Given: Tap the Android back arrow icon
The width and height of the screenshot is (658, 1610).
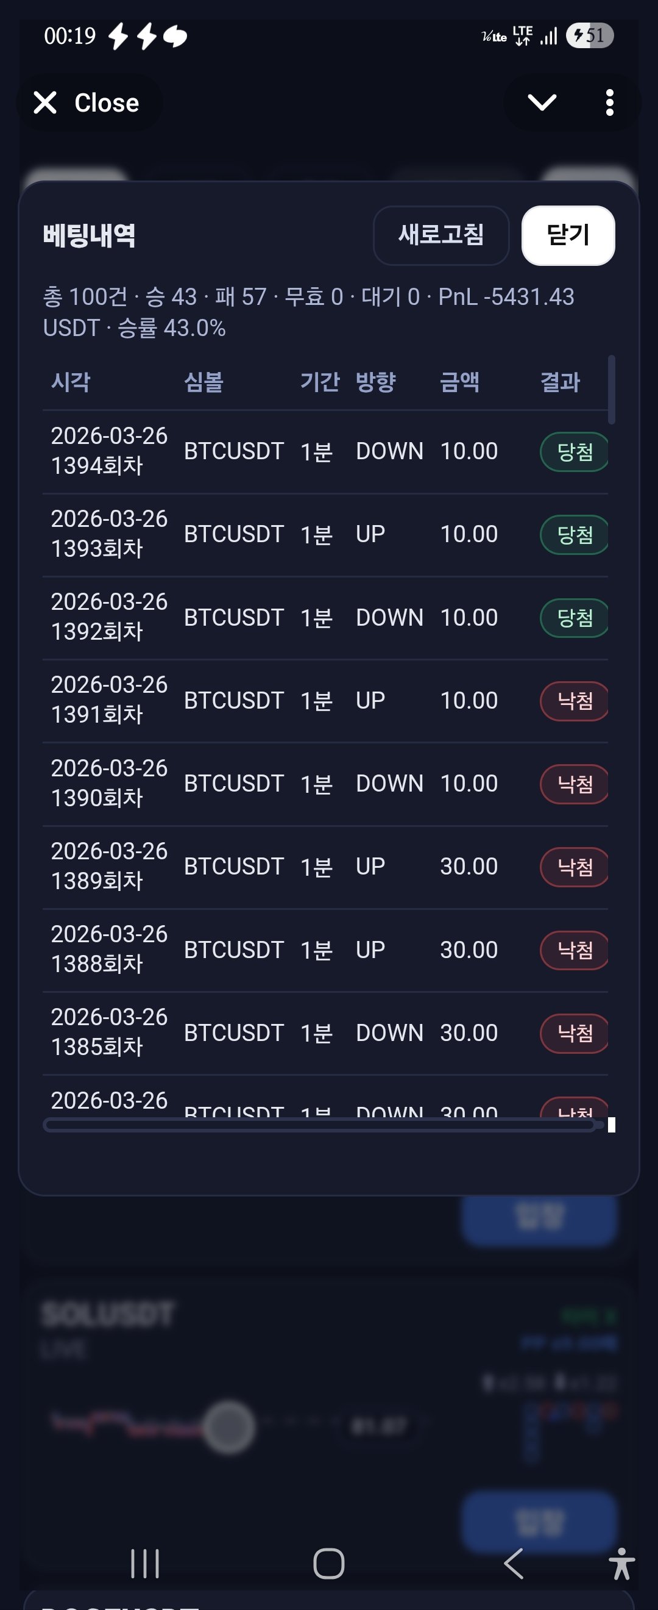Looking at the screenshot, I should pos(513,1563).
